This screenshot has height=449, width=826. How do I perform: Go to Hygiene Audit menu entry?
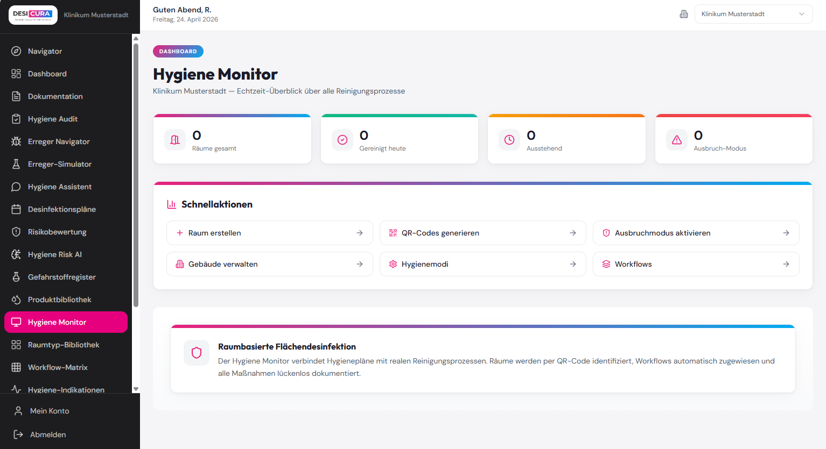pos(66,119)
